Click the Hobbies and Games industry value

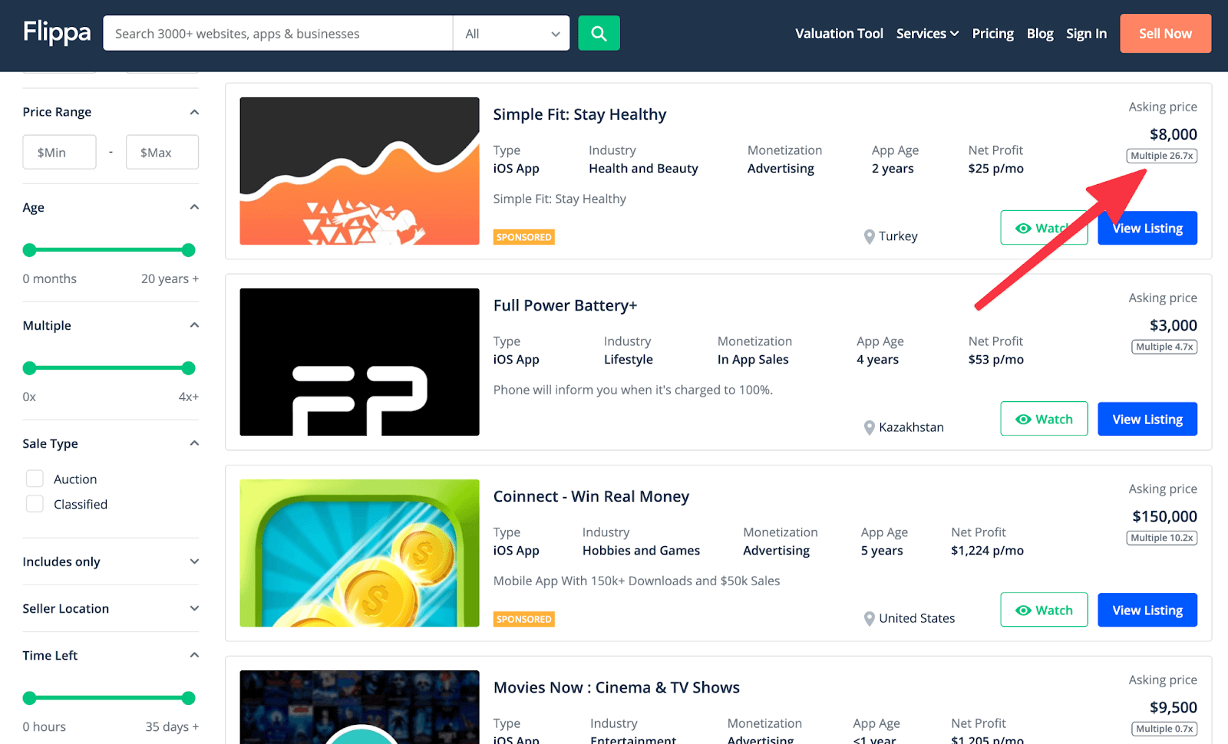click(x=641, y=551)
